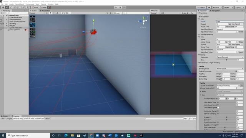Open the Window menu

(50, 4)
